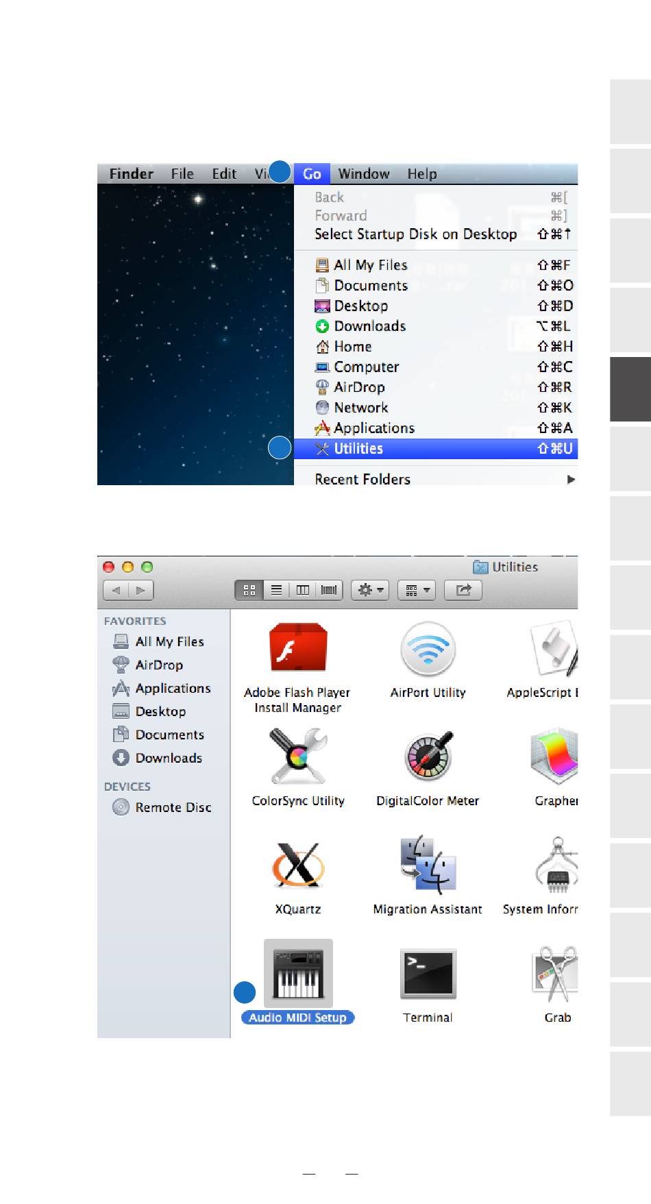This screenshot has width=651, height=1204.
Task: Open the Finder menu
Action: pyautogui.click(x=132, y=174)
